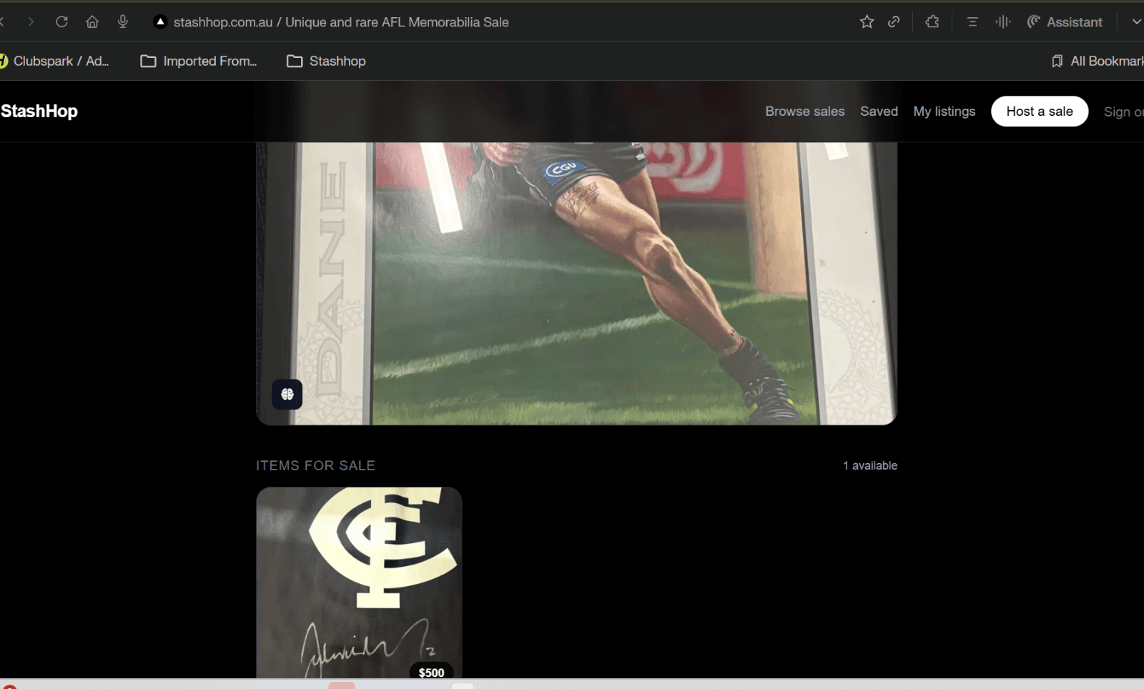The image size is (1144, 689).
Task: Expand the Stashhop bookmarks folder
Action: [326, 61]
